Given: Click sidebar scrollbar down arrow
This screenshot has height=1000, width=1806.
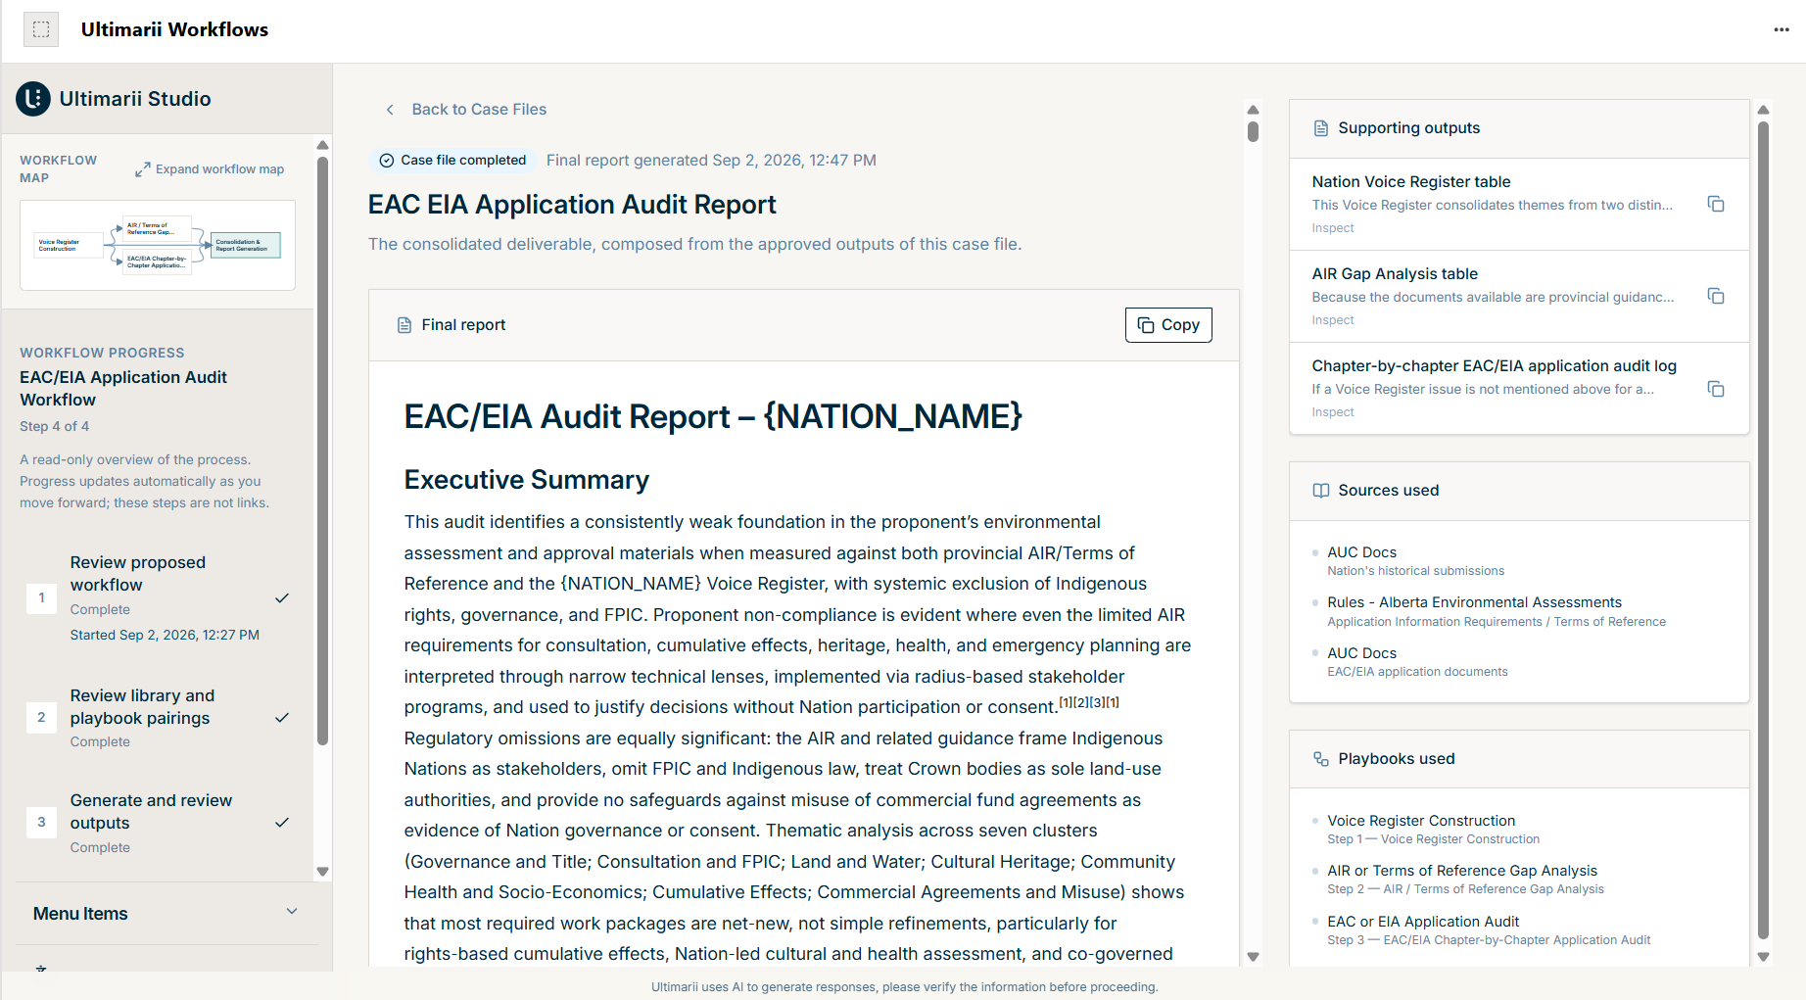Looking at the screenshot, I should click(x=322, y=872).
